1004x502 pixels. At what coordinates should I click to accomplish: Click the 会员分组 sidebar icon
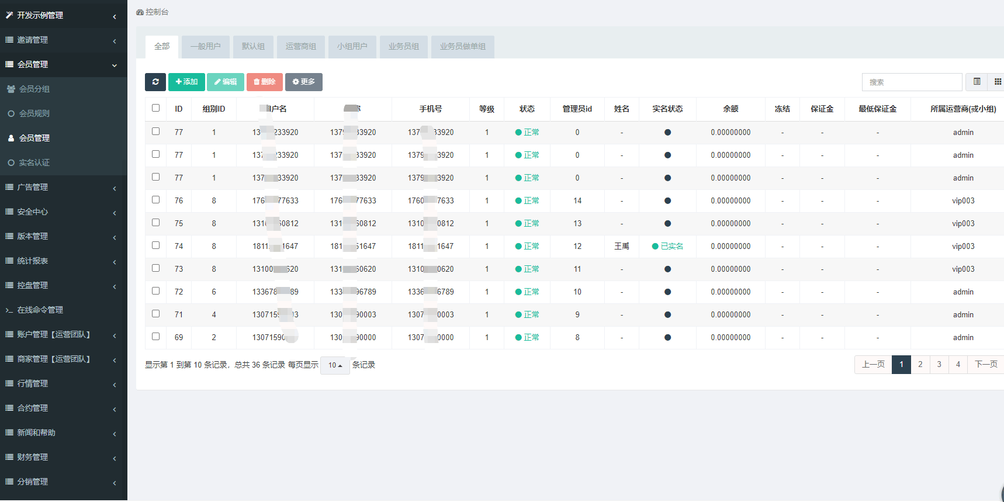point(11,89)
